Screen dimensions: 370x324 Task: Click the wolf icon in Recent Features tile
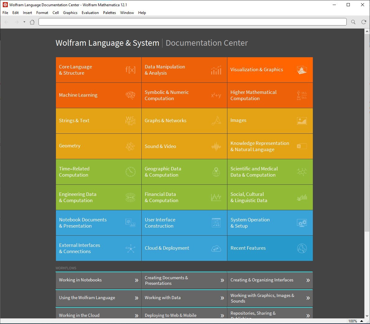pyautogui.click(x=302, y=248)
